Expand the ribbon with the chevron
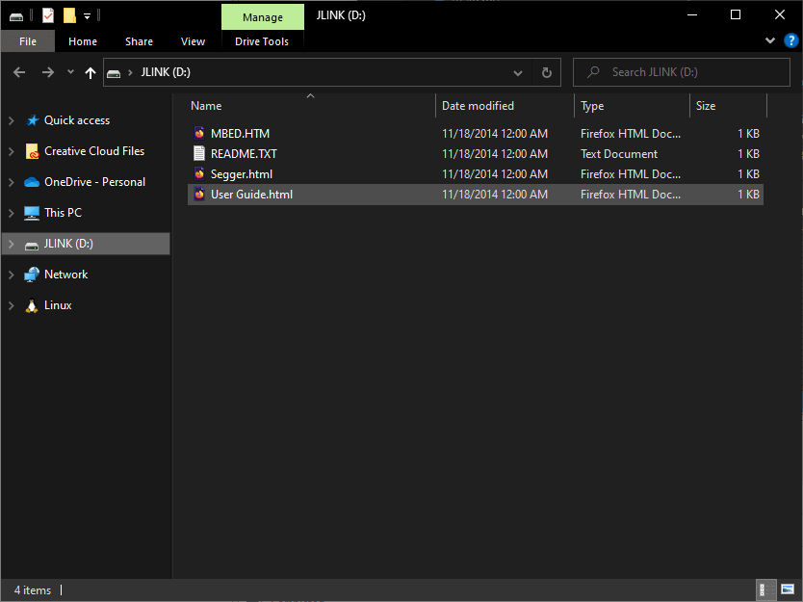 769,40
